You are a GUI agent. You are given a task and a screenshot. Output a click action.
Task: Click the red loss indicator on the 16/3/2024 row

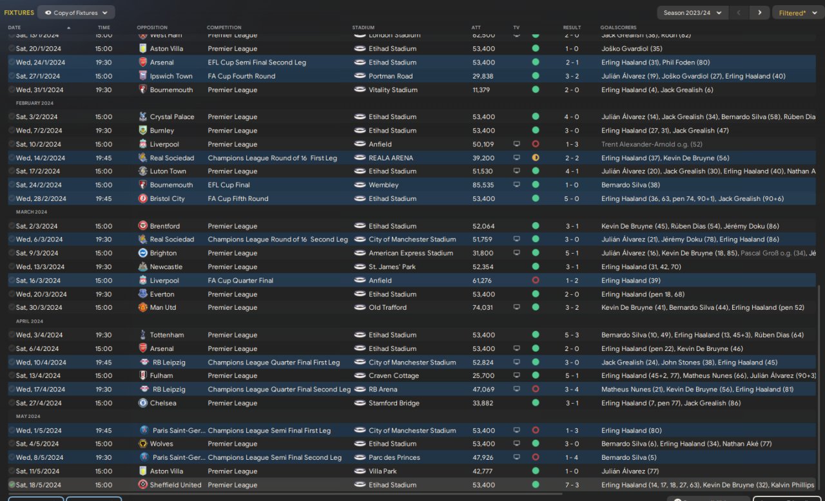pyautogui.click(x=535, y=280)
